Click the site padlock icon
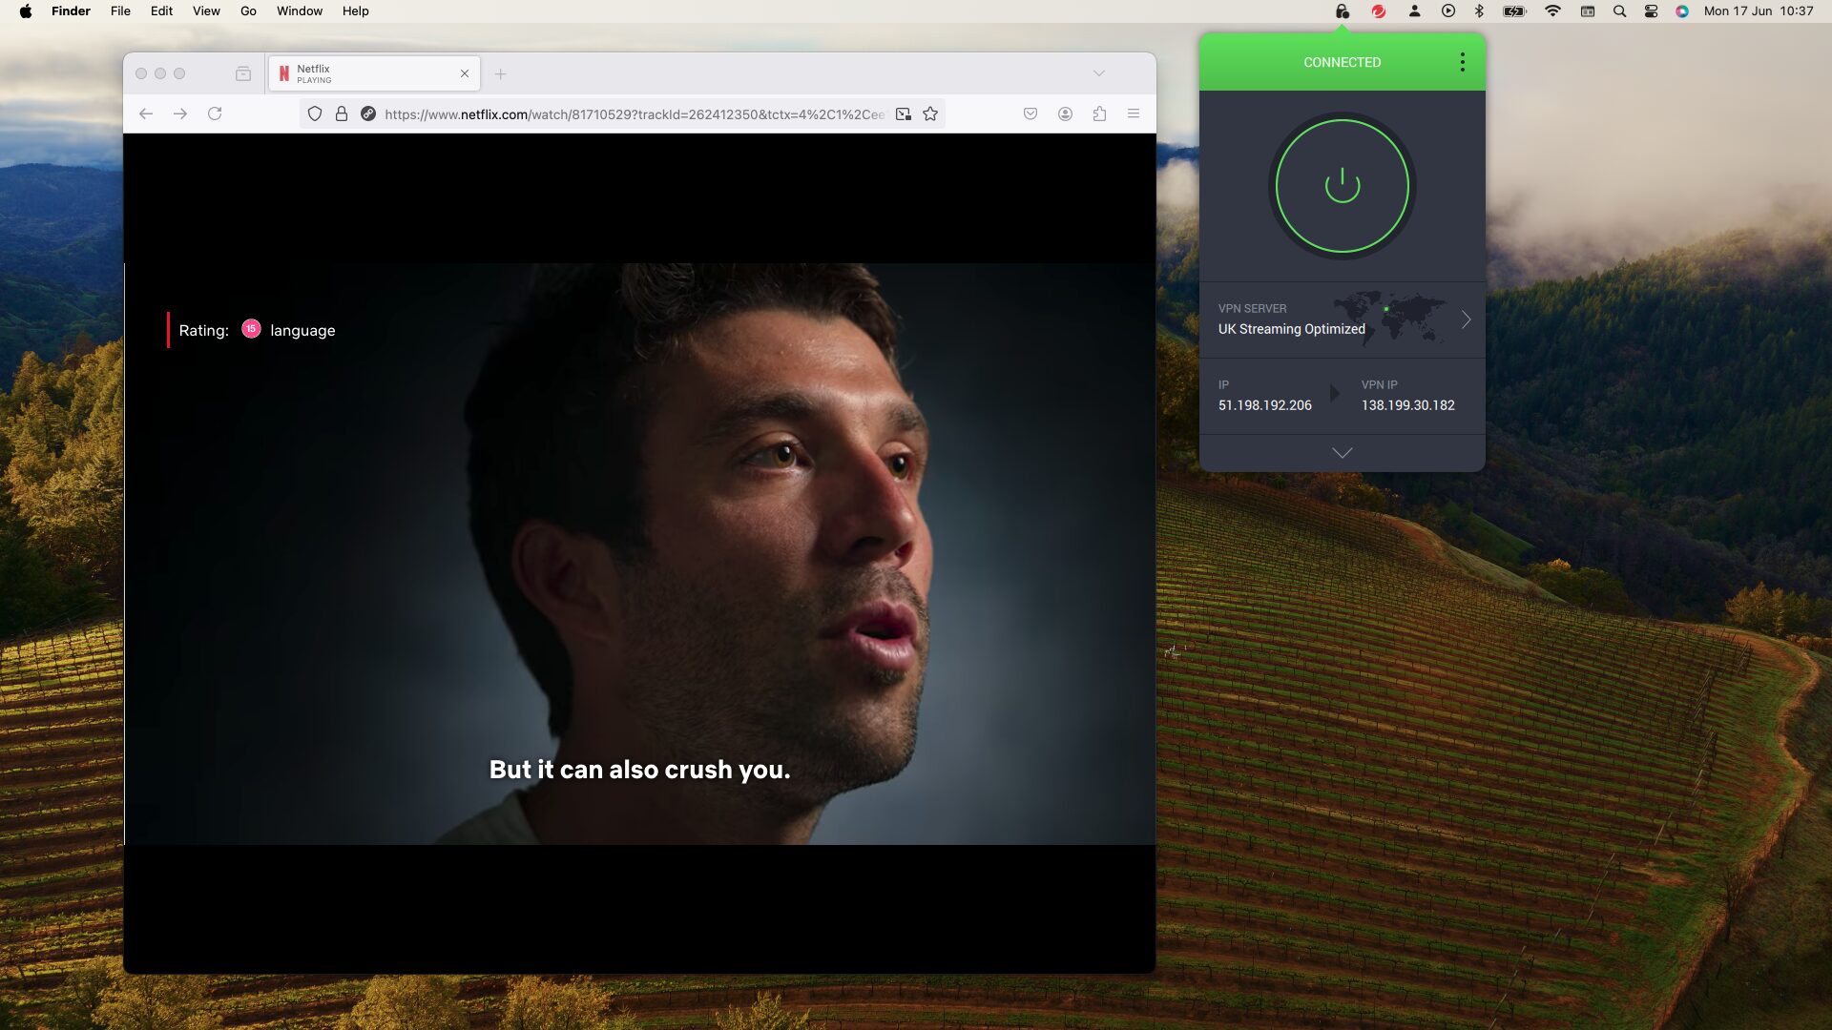The height and width of the screenshot is (1030, 1832). (341, 113)
